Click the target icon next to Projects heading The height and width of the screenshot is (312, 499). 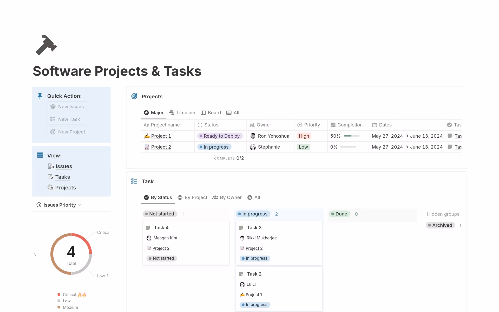pos(134,96)
